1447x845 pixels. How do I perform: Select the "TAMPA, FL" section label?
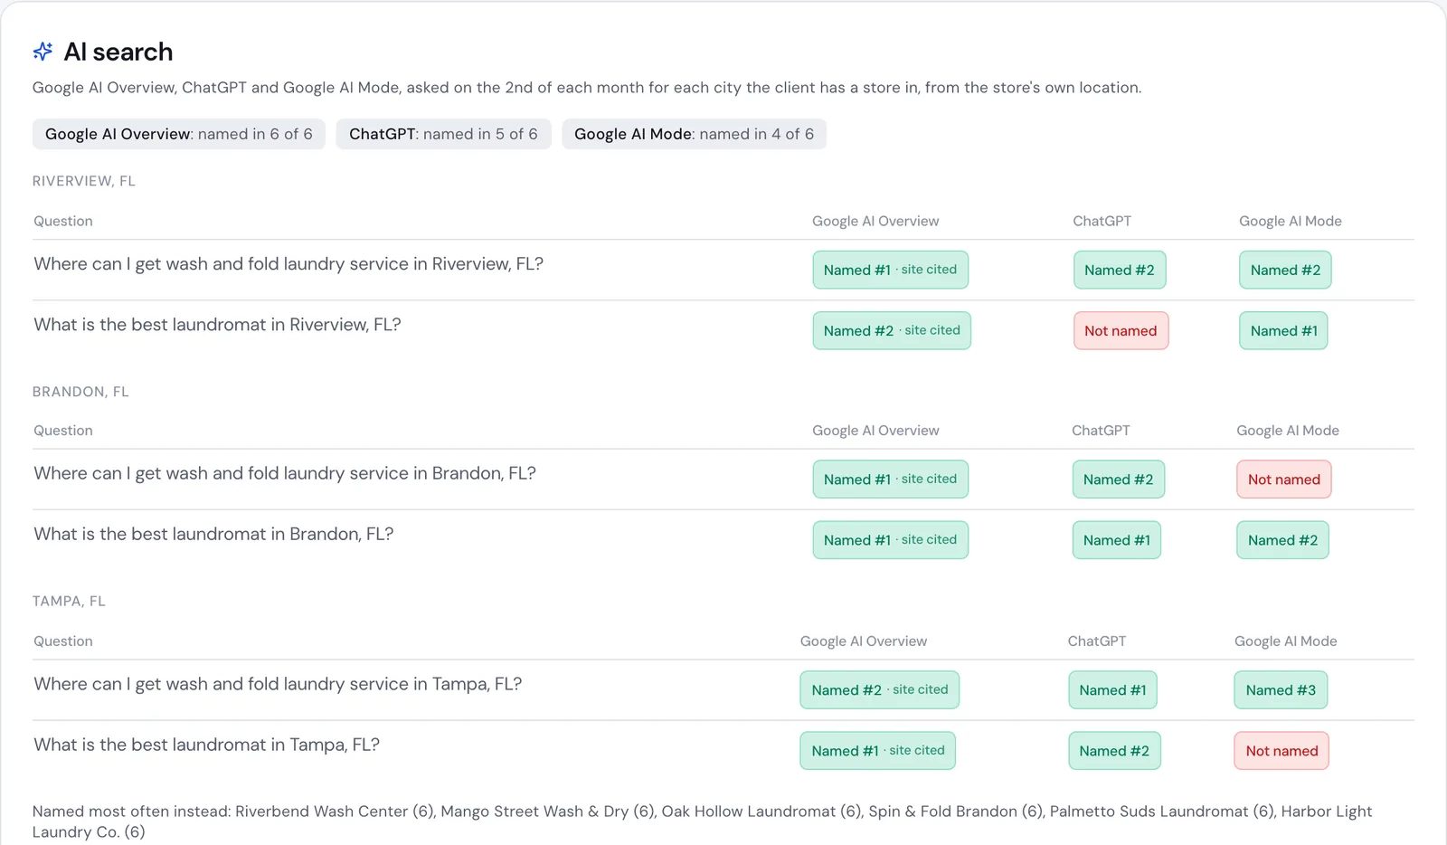[69, 601]
